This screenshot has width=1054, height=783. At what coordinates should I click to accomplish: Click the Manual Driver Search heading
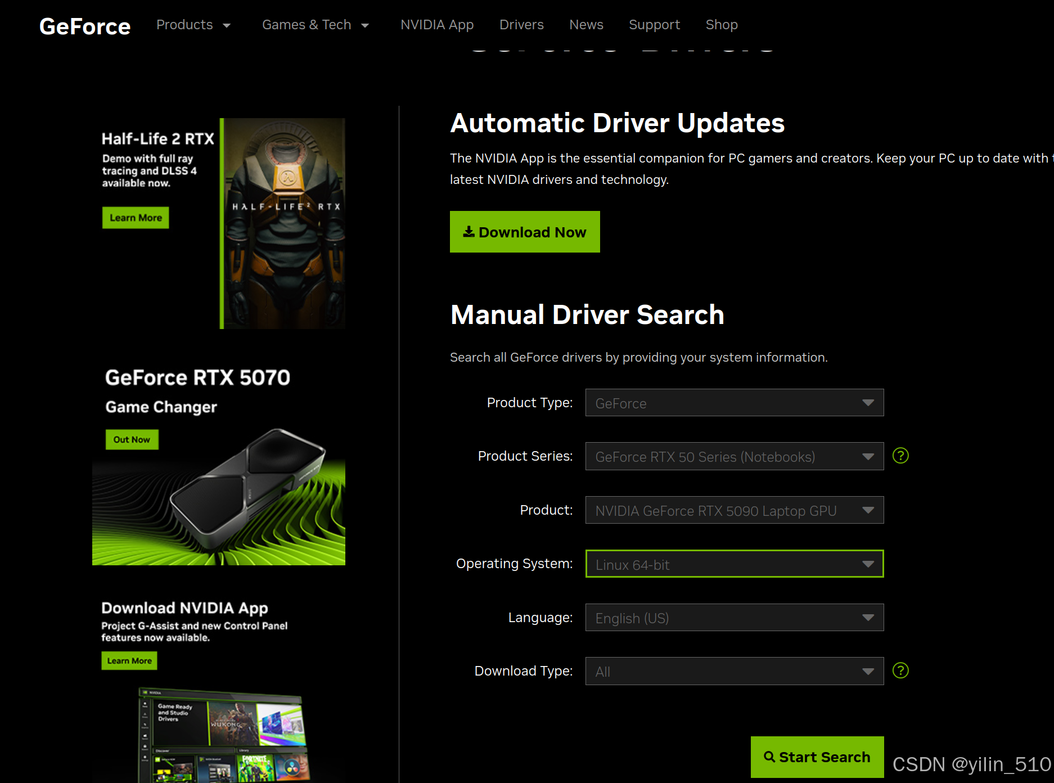(x=587, y=314)
